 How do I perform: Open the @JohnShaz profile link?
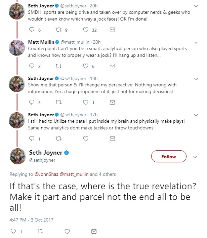pyautogui.click(x=47, y=174)
